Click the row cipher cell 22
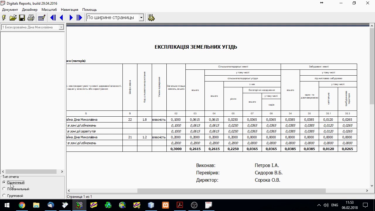Screen dimensions: 375x211 point(130,120)
